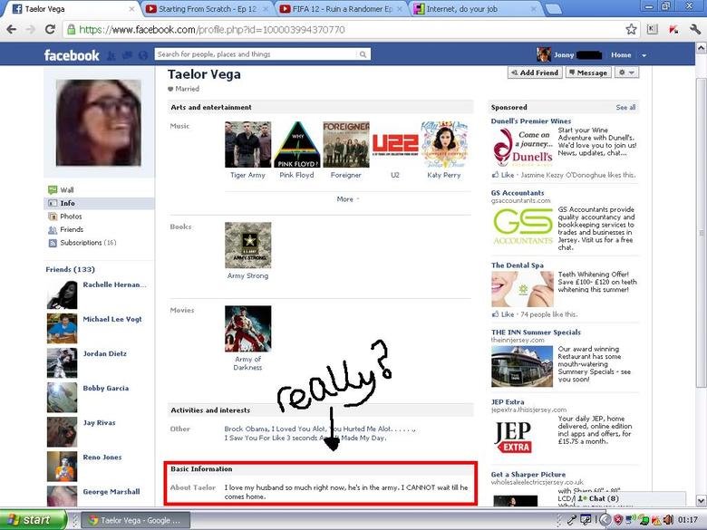The height and width of the screenshot is (530, 707).
Task: Click the Message button
Action: 588,72
